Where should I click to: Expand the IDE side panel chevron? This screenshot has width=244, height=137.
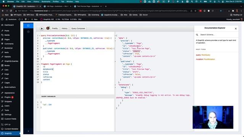point(28,131)
